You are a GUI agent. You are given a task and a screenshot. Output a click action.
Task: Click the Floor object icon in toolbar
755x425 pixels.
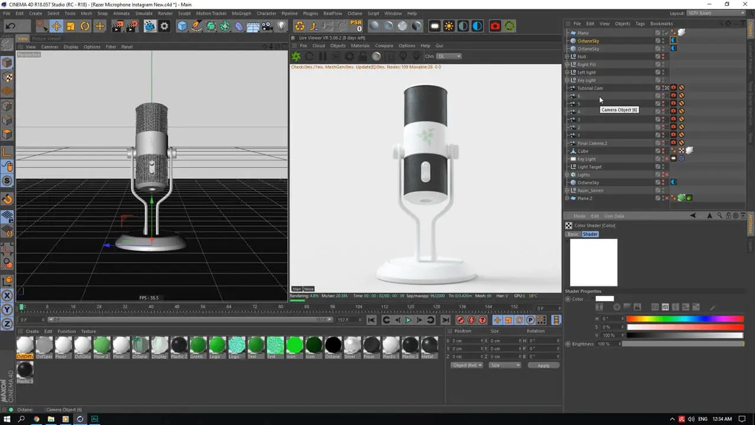point(253,26)
